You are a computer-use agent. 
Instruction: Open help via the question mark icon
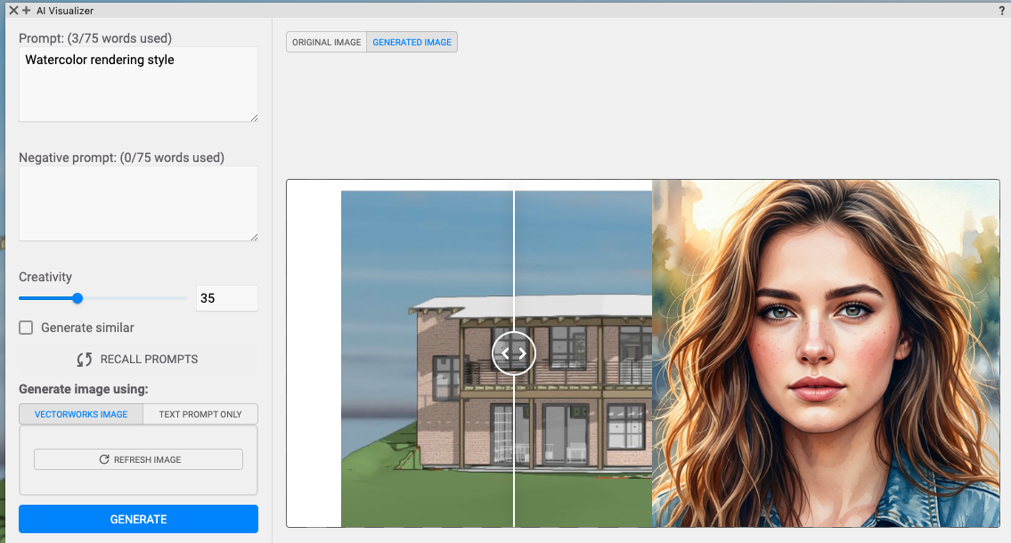click(x=1001, y=11)
